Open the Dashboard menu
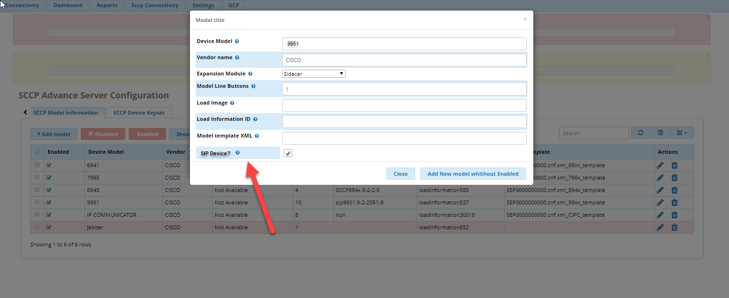Screen dimensions: 729x298 (x=67, y=6)
